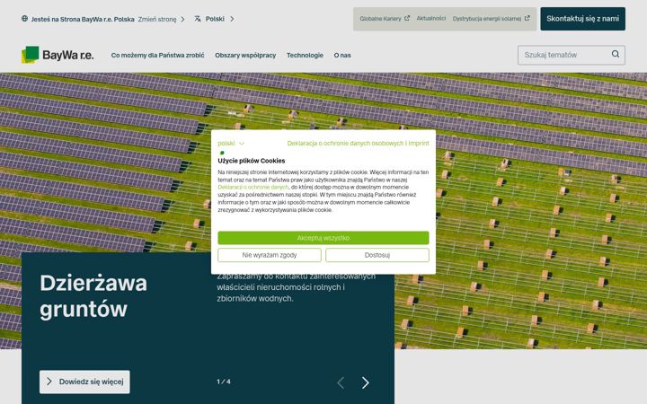
Task: Open inline Deklaracji o ochronie danych link
Action: click(x=253, y=187)
